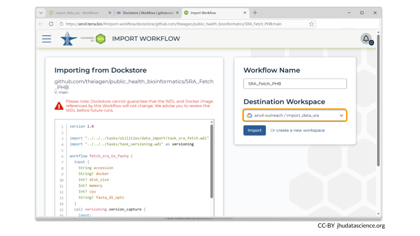Click the 'String accession' code line
The height and width of the screenshot is (236, 420).
[x=96, y=168]
